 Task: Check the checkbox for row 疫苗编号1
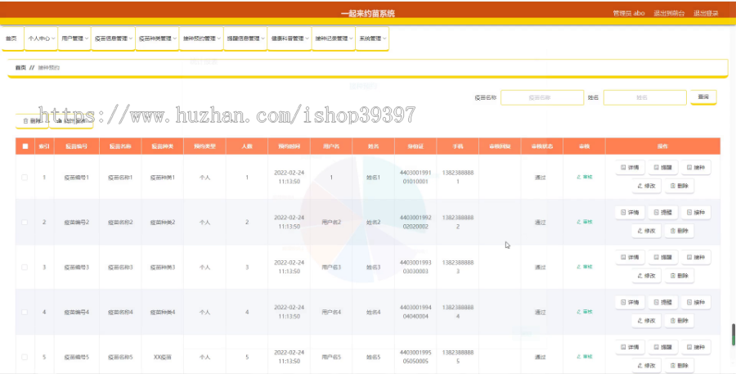point(25,177)
